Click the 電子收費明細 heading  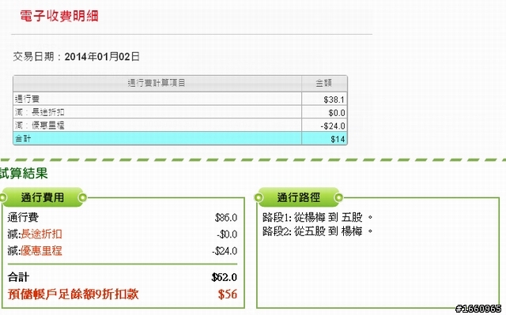(59, 16)
